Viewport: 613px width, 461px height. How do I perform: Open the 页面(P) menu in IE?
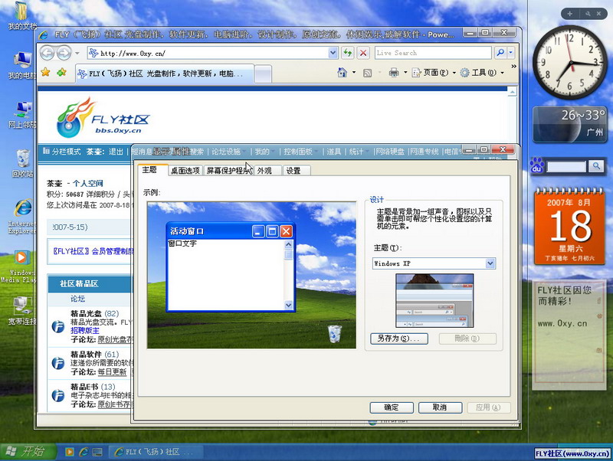434,73
